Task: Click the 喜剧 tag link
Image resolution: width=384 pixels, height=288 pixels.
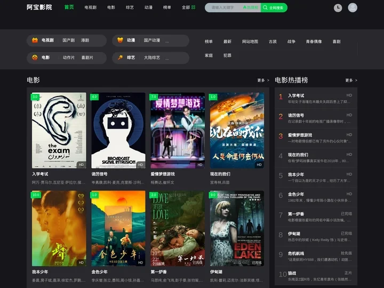Action: pyautogui.click(x=337, y=42)
